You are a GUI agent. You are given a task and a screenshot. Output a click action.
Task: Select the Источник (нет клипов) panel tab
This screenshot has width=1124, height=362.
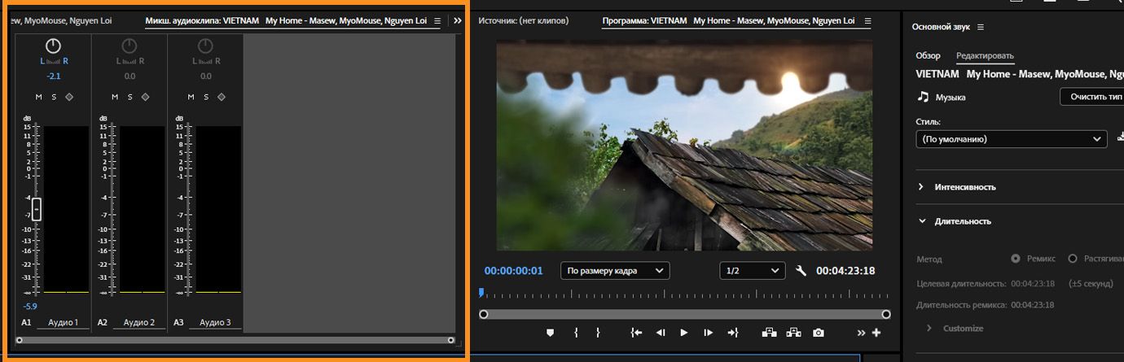(524, 20)
